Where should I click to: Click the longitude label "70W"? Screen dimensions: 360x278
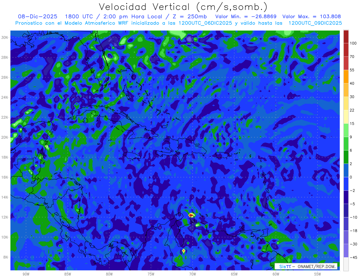193,274
